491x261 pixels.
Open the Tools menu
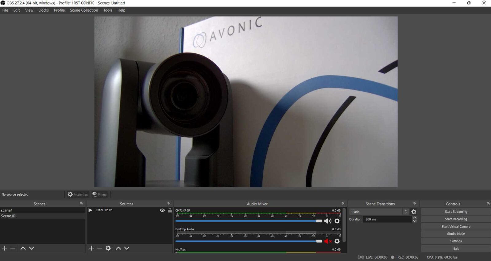tap(108, 10)
